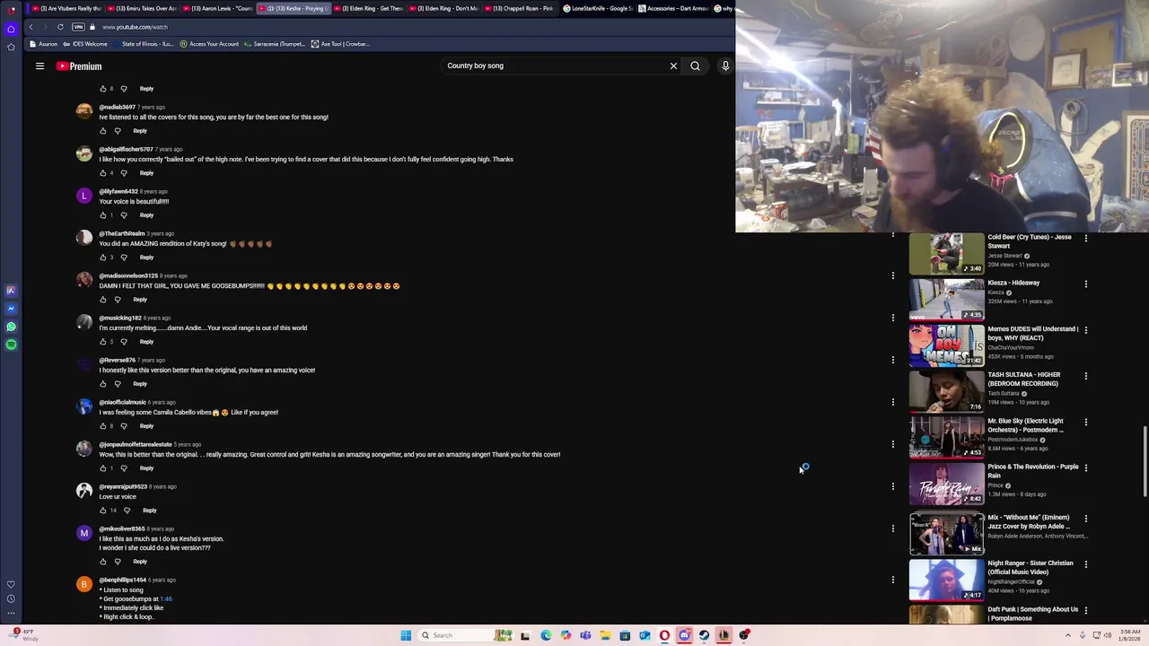Reload the page in browser toolbar

tap(60, 27)
